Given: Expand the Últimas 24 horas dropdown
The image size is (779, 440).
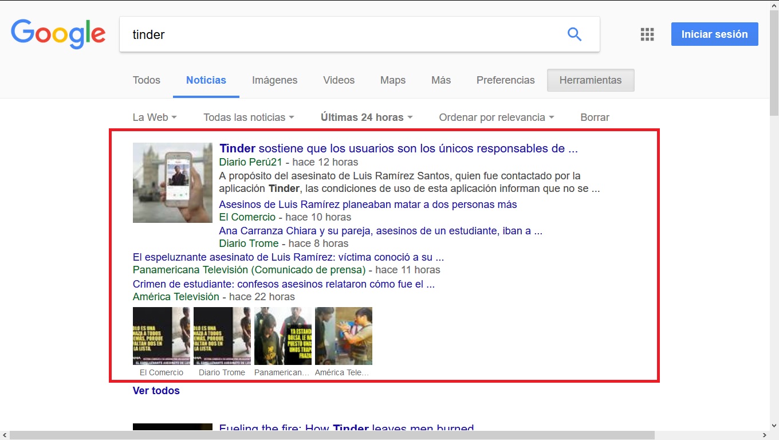Looking at the screenshot, I should [367, 117].
